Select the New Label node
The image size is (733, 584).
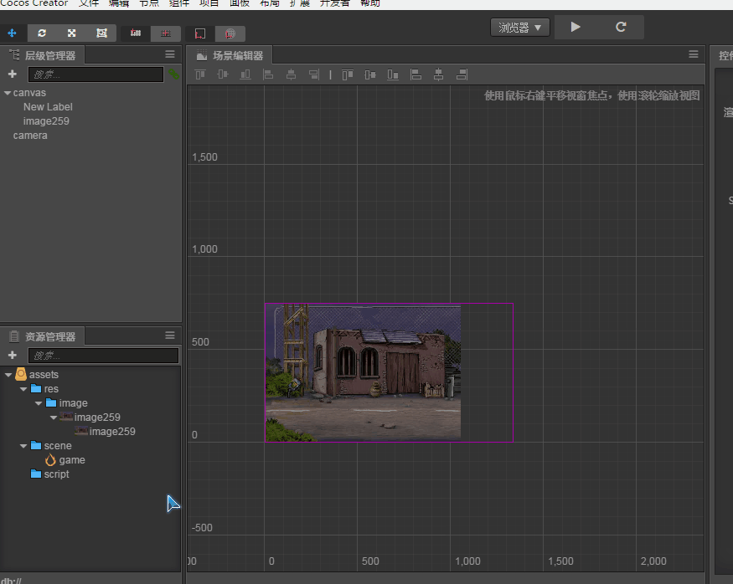[x=48, y=107]
